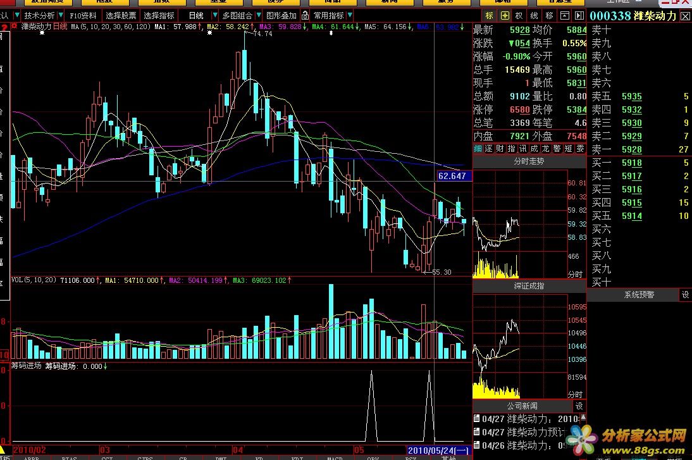The image size is (692, 460).
Task: Select the 龙 tab in quote panel
Action: coord(546,149)
